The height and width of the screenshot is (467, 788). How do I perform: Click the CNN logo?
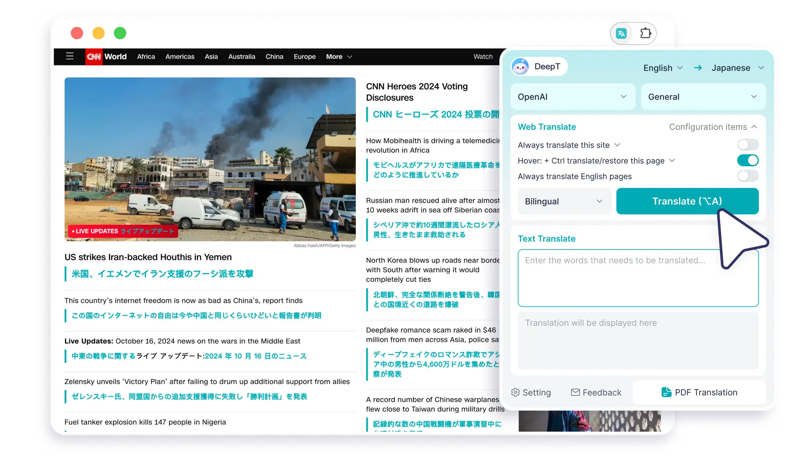(94, 57)
